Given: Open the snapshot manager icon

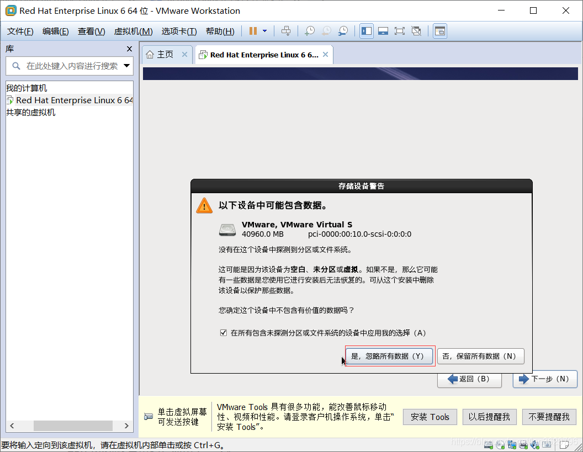Looking at the screenshot, I should point(343,31).
